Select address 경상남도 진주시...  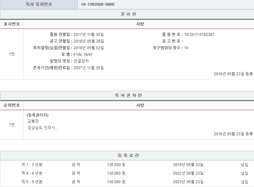click(43, 128)
